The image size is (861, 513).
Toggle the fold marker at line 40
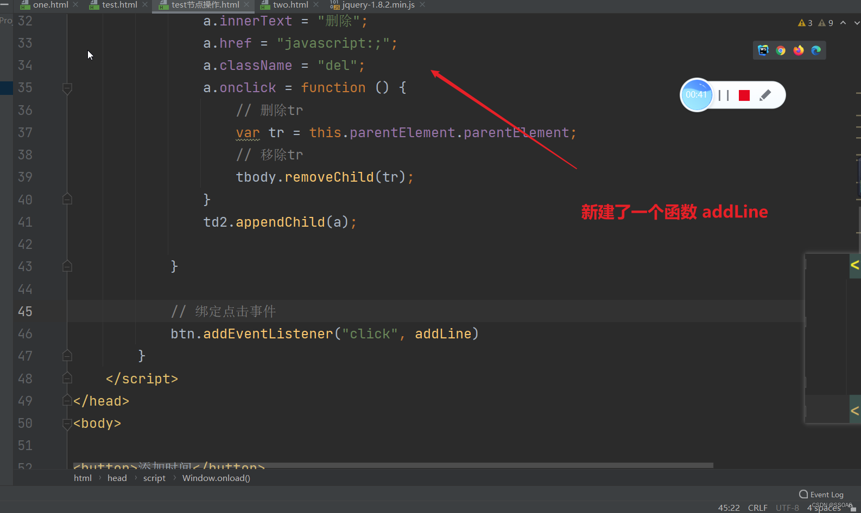coord(67,200)
